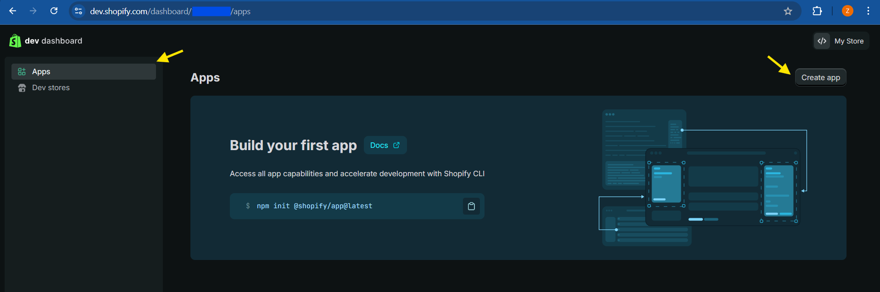This screenshot has height=292, width=880.
Task: Open the site information icon in address bar
Action: [x=78, y=11]
